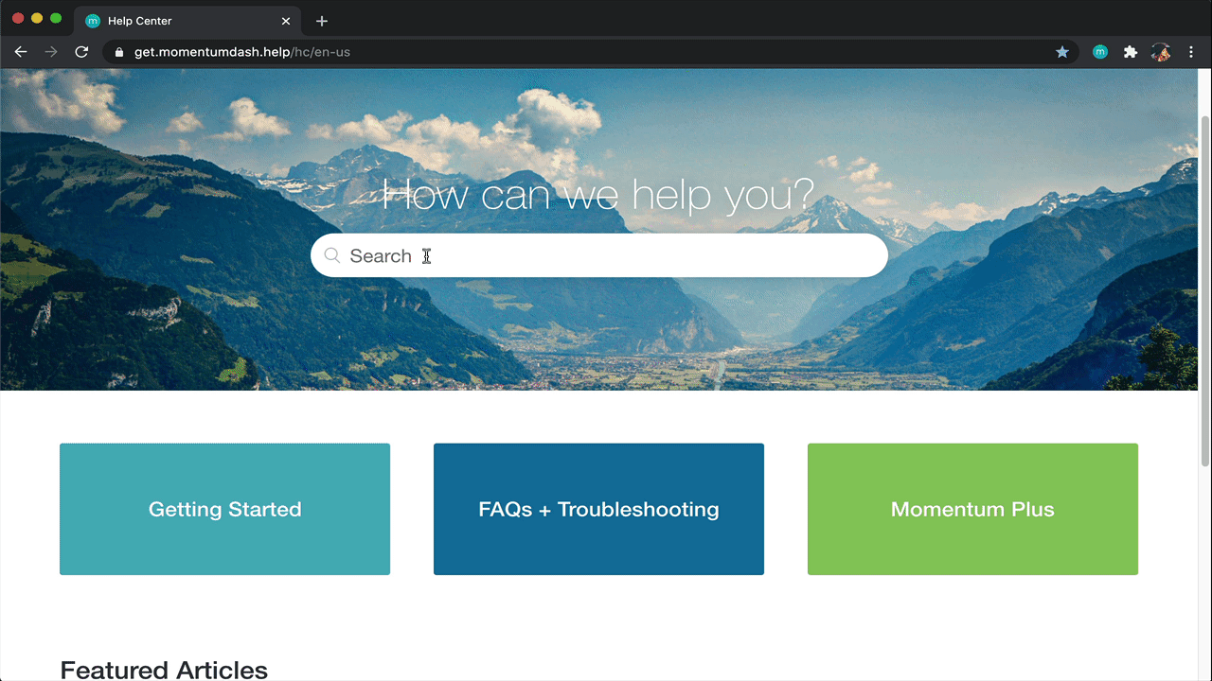1212x681 pixels.
Task: Click the lock icon in address bar
Action: click(x=119, y=52)
